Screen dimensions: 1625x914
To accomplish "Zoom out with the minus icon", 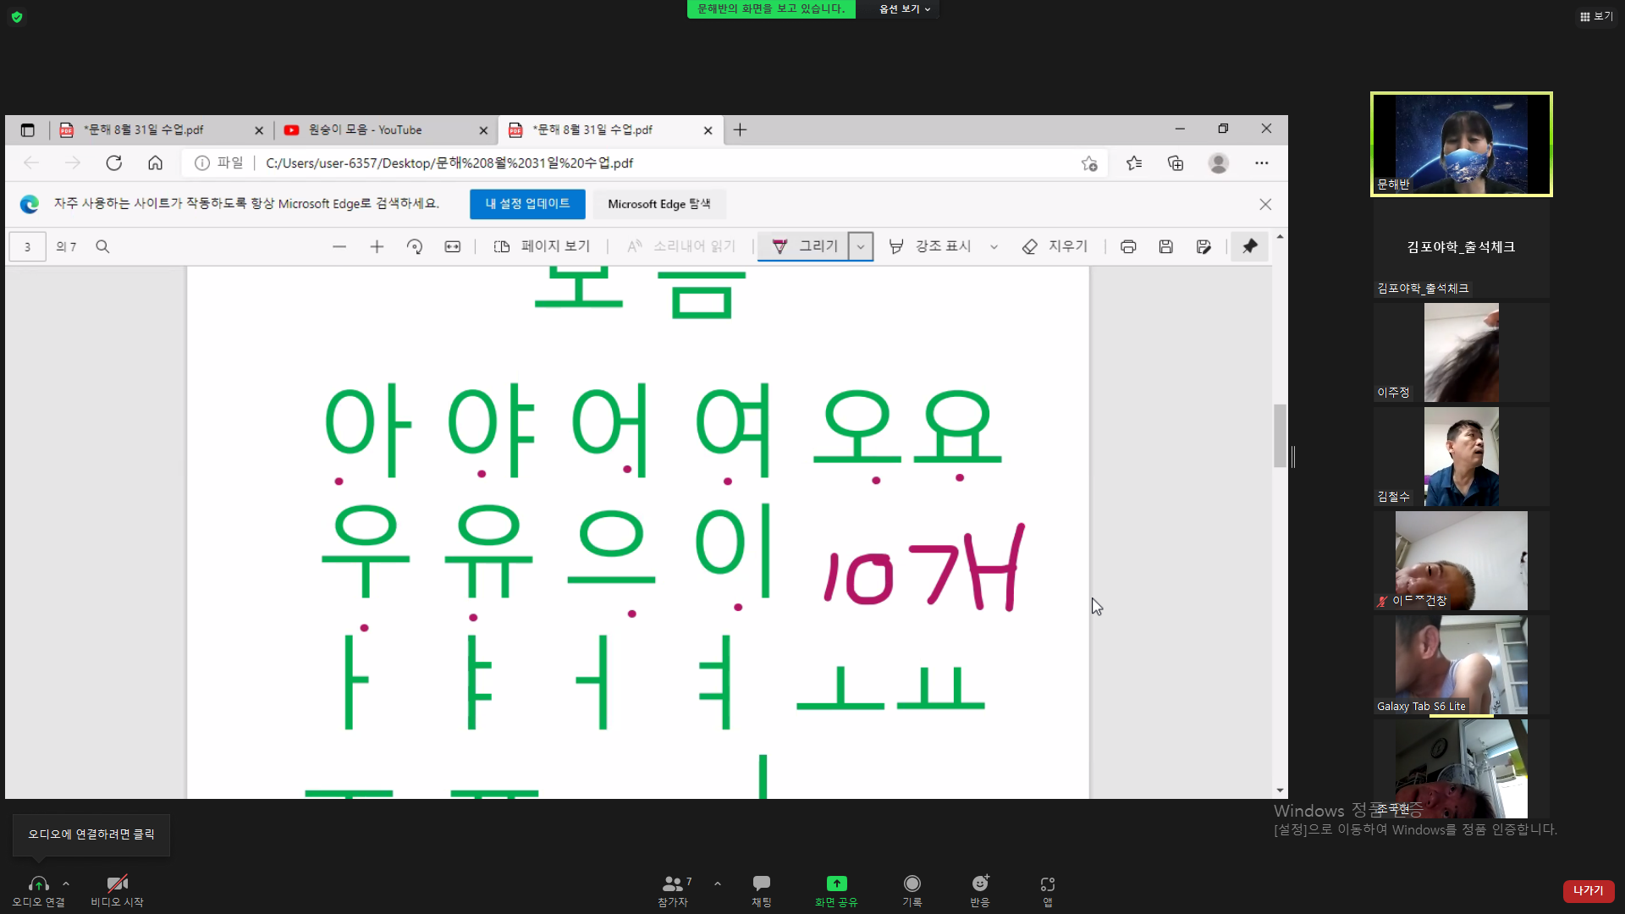I will point(339,246).
